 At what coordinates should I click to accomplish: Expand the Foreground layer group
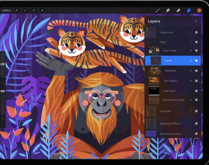point(191,33)
